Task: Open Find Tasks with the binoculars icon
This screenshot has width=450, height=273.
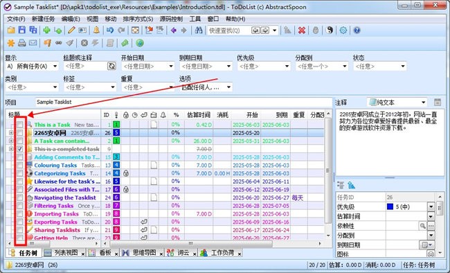Action: pyautogui.click(x=199, y=30)
